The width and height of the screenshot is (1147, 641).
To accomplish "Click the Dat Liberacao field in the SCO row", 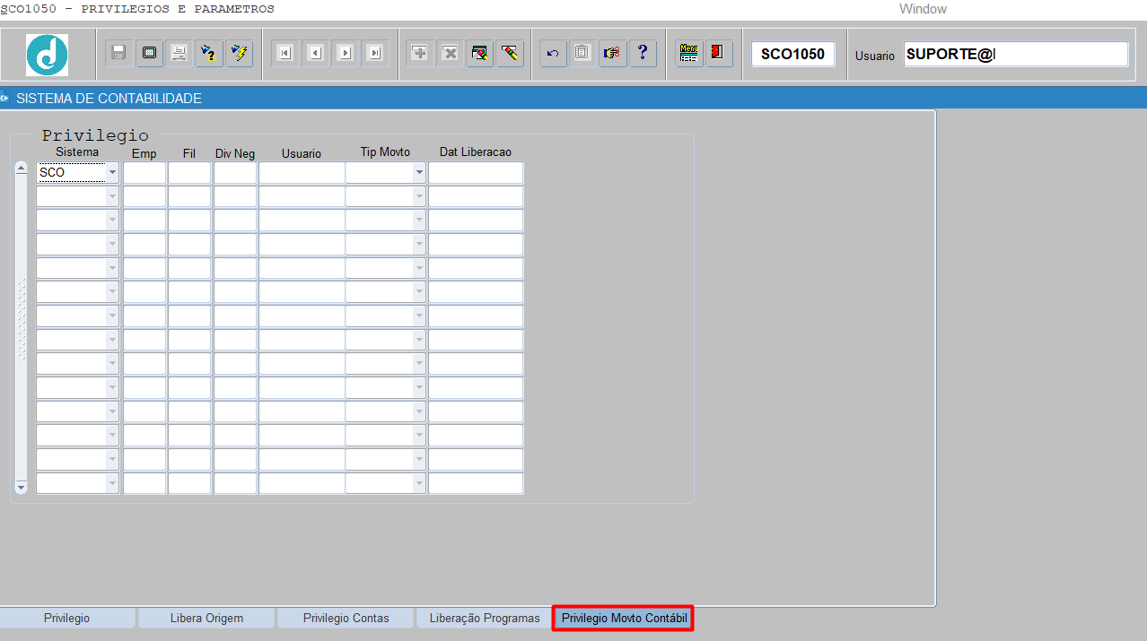I will pyautogui.click(x=476, y=172).
